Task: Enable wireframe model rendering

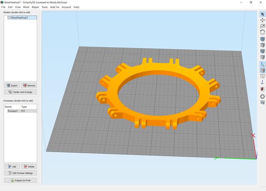Action: click(262, 76)
